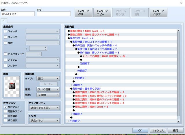Enable the first スイッチ condition checkbox
Screen dimensions: 185x135
pos(5,31)
